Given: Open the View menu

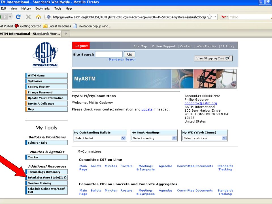Looking at the screenshot, I should (x=14, y=8).
